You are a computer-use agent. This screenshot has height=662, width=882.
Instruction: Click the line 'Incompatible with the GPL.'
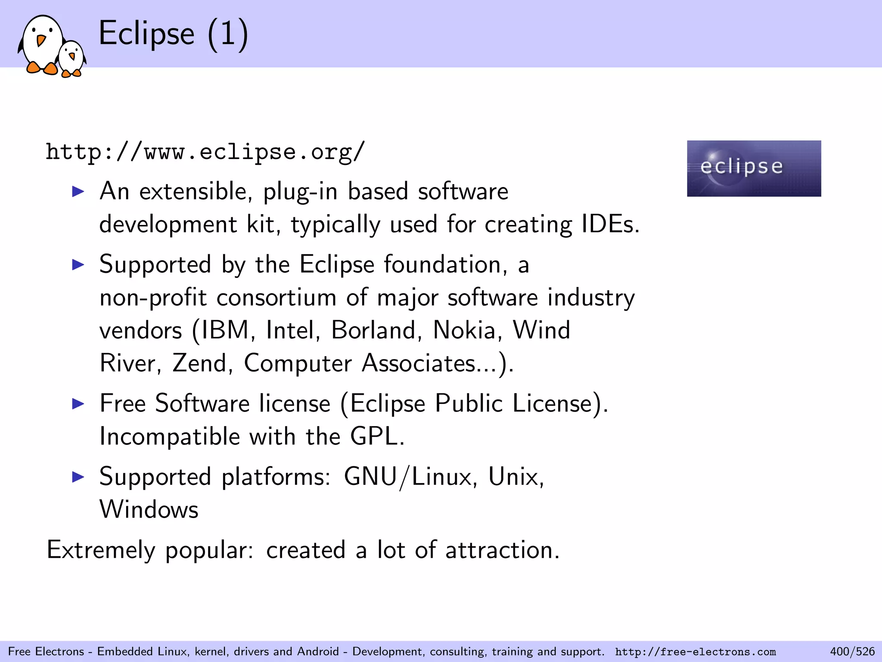tap(252, 437)
